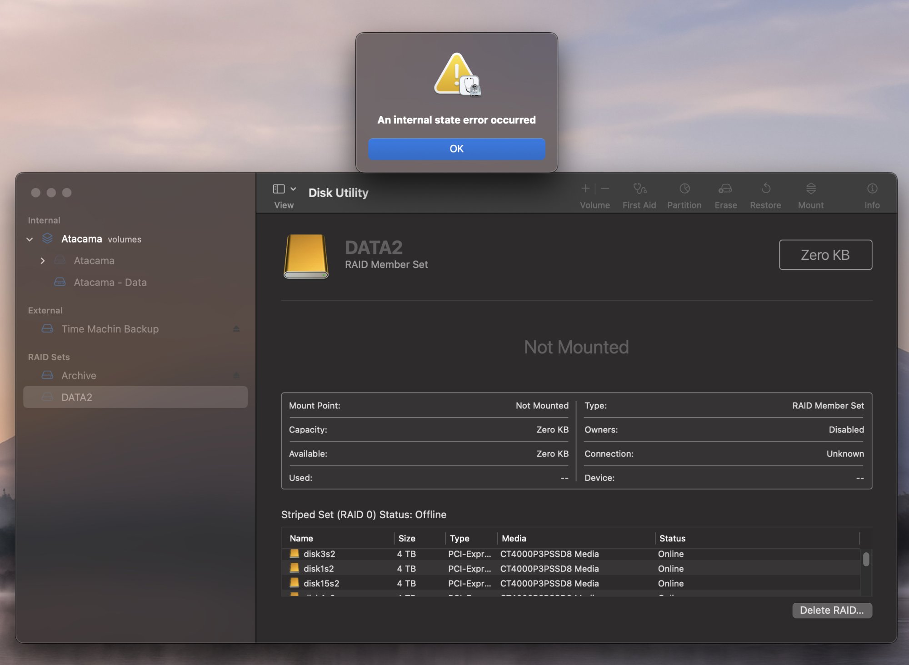Click the DATA2 sidebar drive icon
This screenshot has width=909, height=665.
47,397
